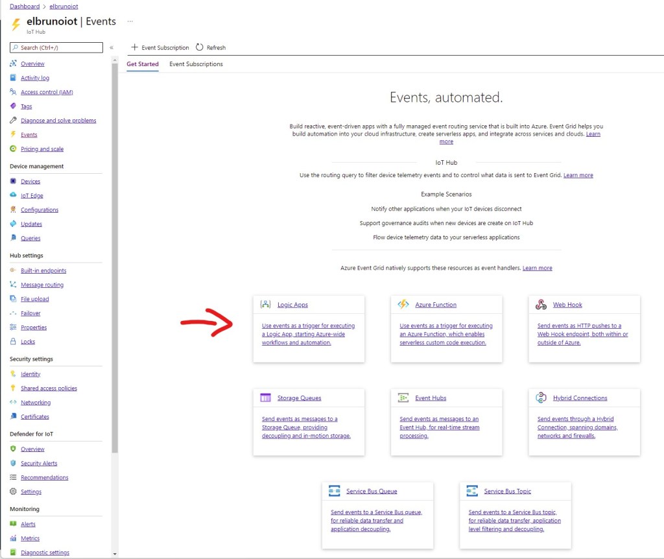Viewport: 664px width, 559px height.
Task: Click Web Hook description about HTTP pushes
Action: [x=583, y=334]
